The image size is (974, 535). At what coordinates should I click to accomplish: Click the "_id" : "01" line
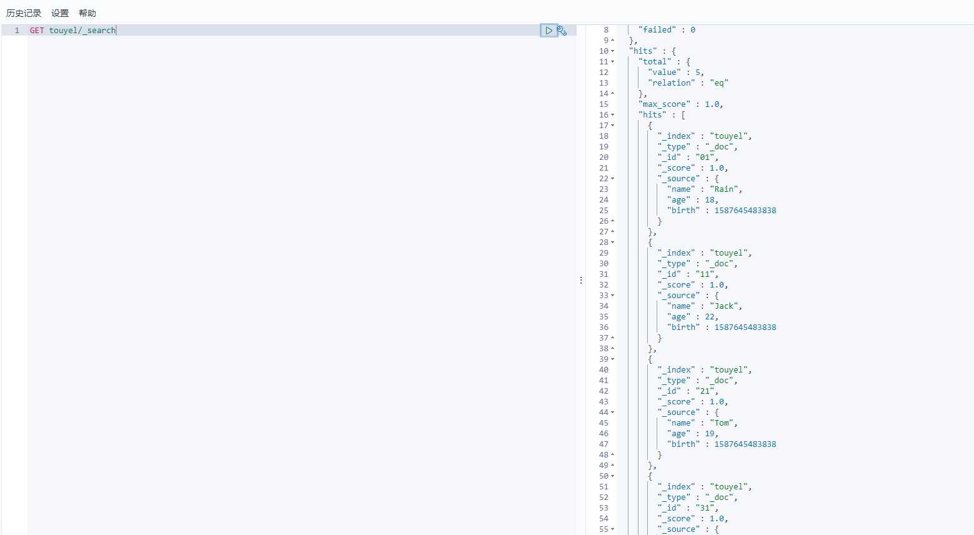[x=688, y=157]
